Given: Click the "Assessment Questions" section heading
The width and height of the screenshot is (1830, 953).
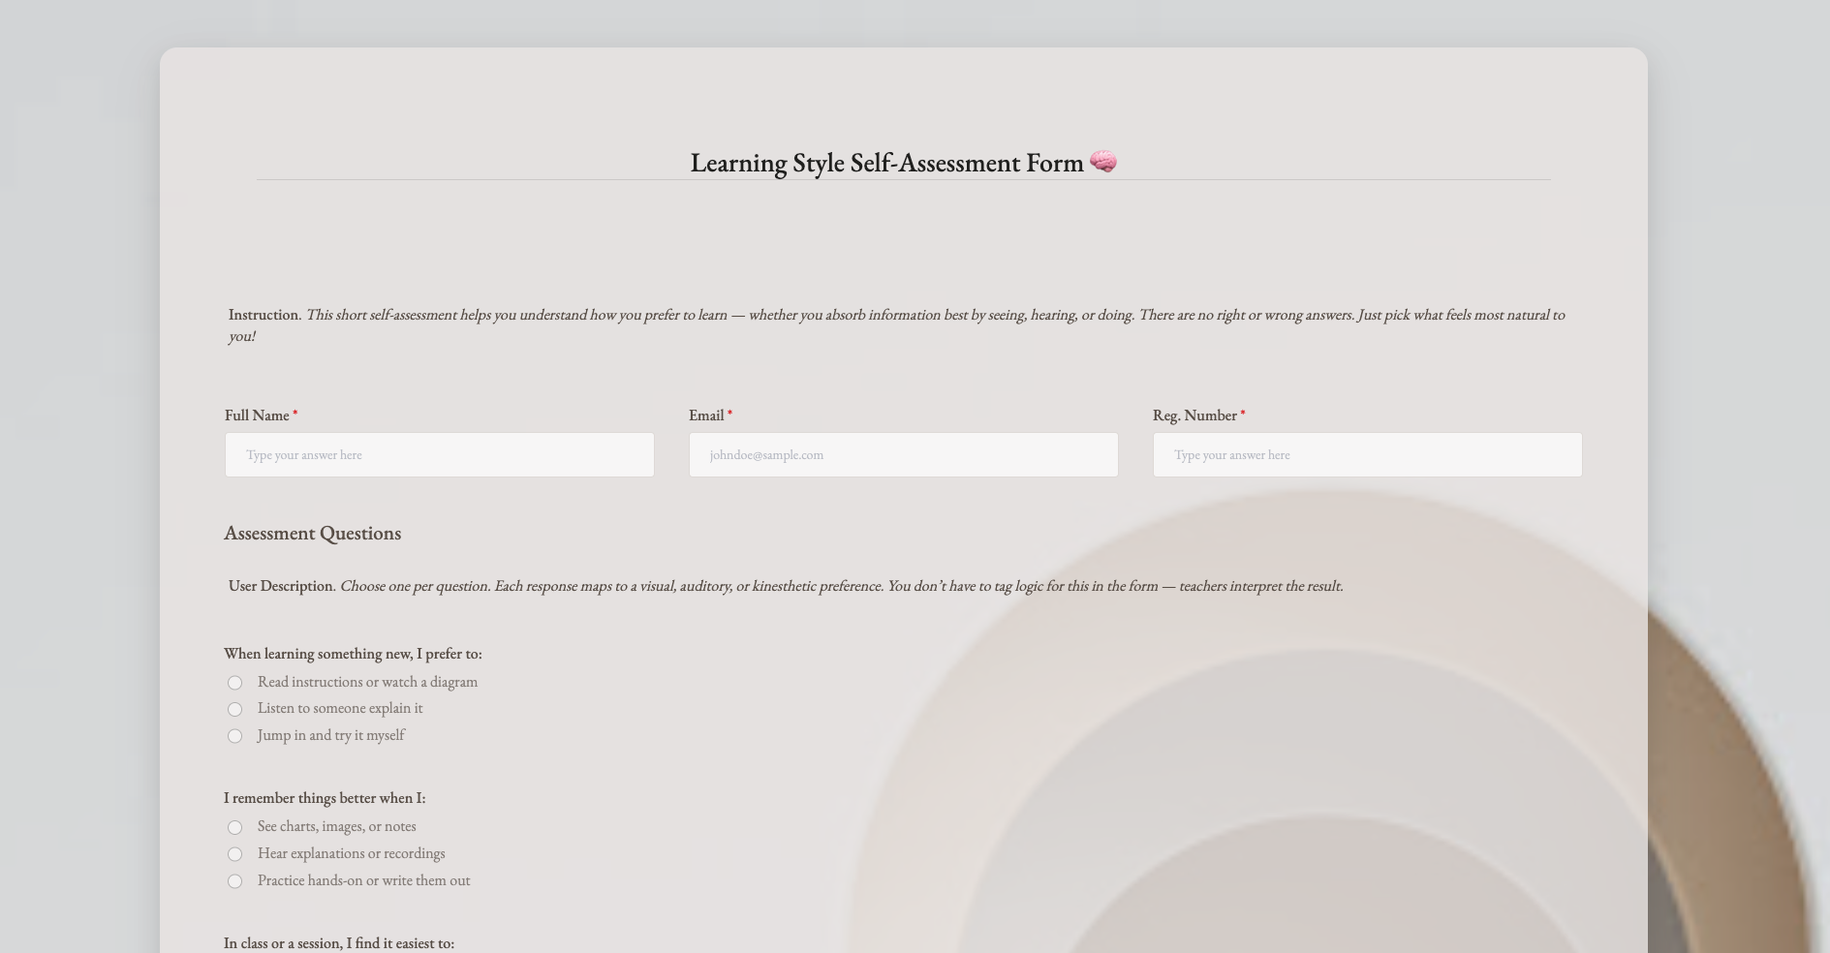Looking at the screenshot, I should point(312,533).
